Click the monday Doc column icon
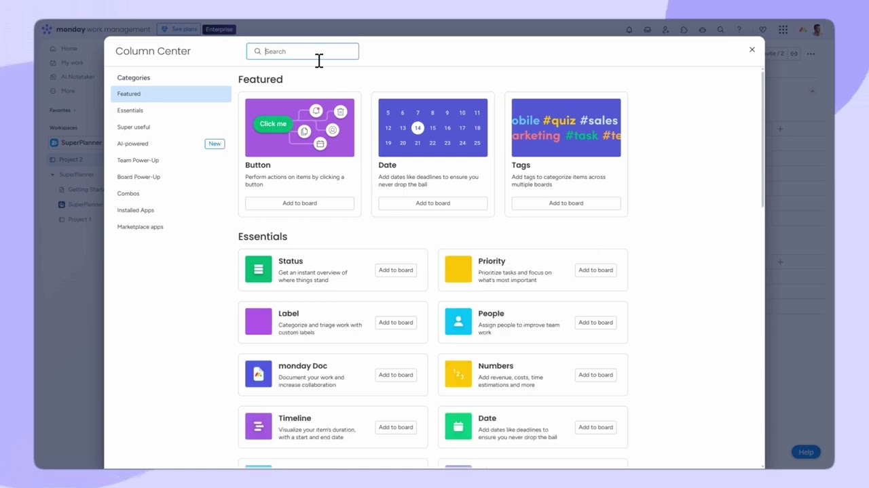 [258, 374]
